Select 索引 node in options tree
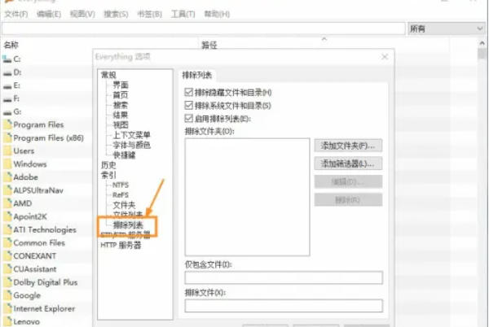This screenshot has width=489, height=327. (108, 175)
